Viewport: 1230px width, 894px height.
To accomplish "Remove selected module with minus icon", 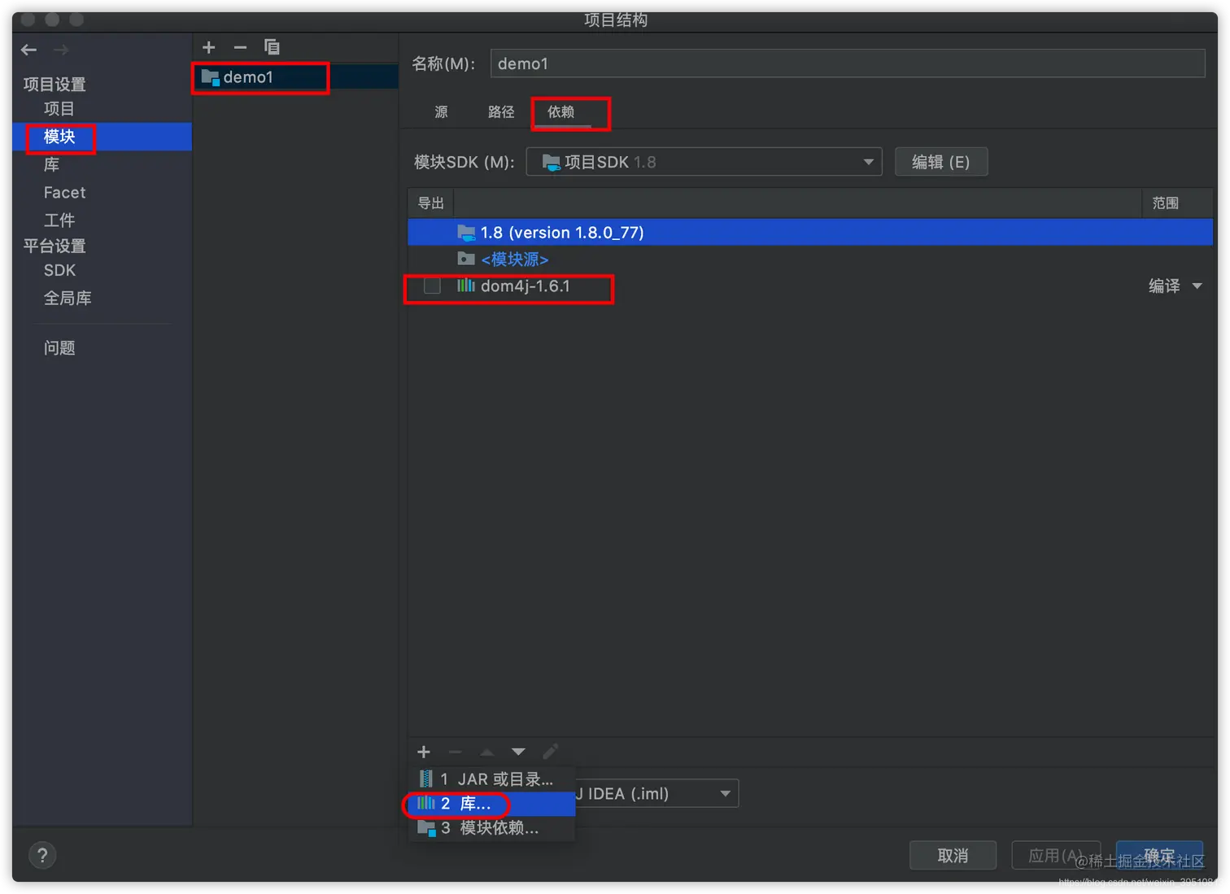I will point(240,47).
